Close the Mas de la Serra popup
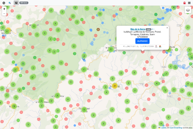 (167, 28)
